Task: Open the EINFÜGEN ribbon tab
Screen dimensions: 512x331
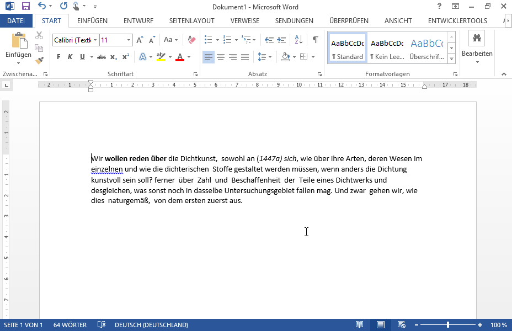Action: click(92, 21)
